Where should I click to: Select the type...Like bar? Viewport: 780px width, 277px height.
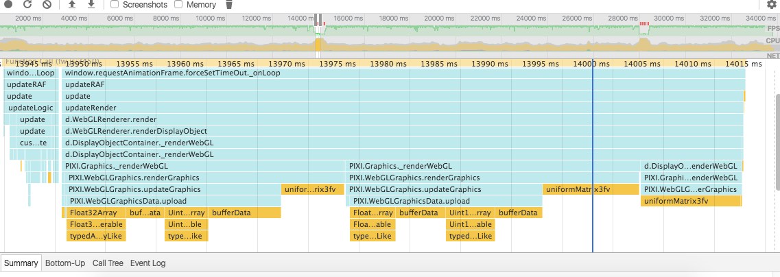373,237
